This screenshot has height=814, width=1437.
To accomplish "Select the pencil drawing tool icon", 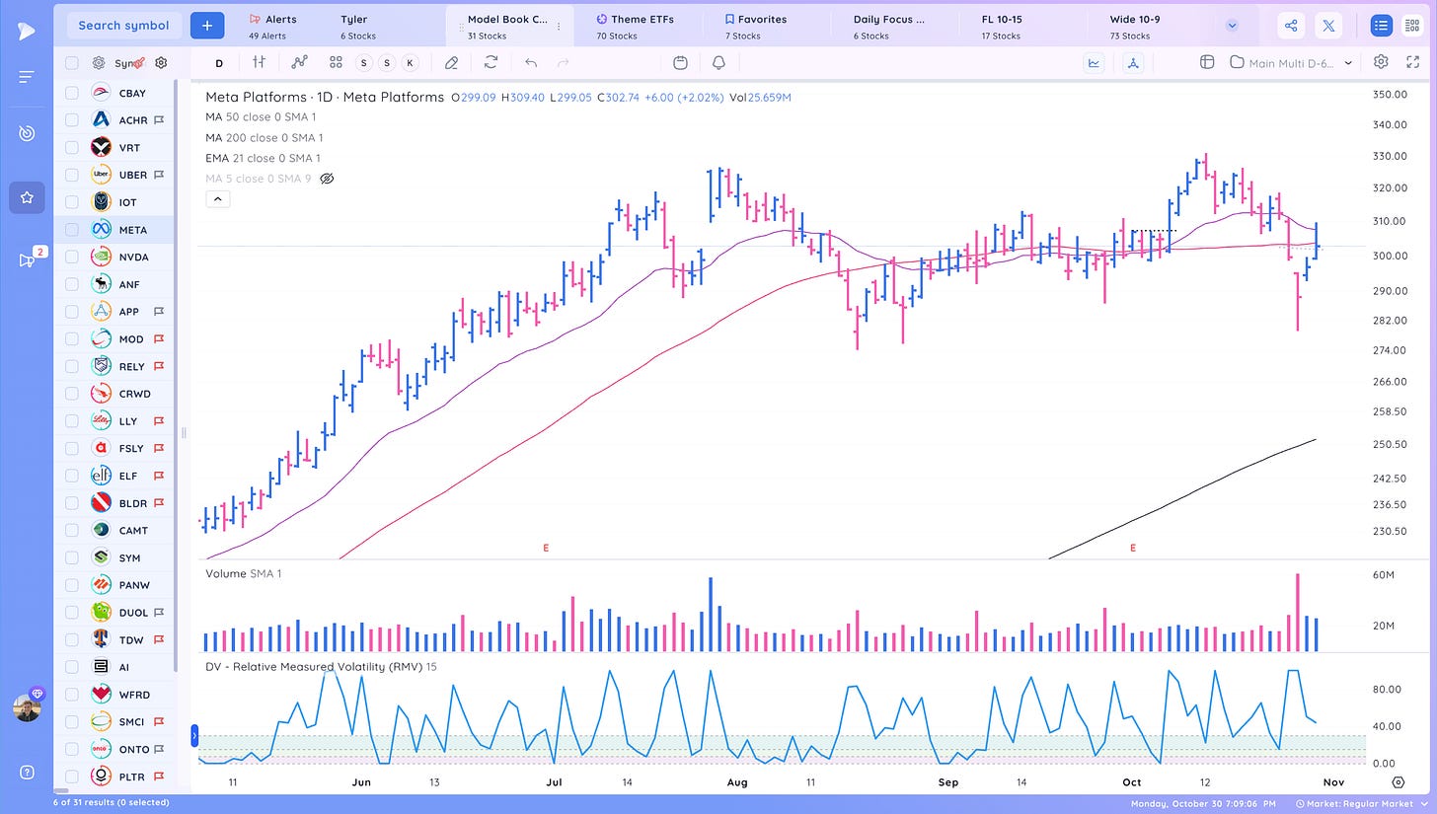I will click(x=451, y=62).
